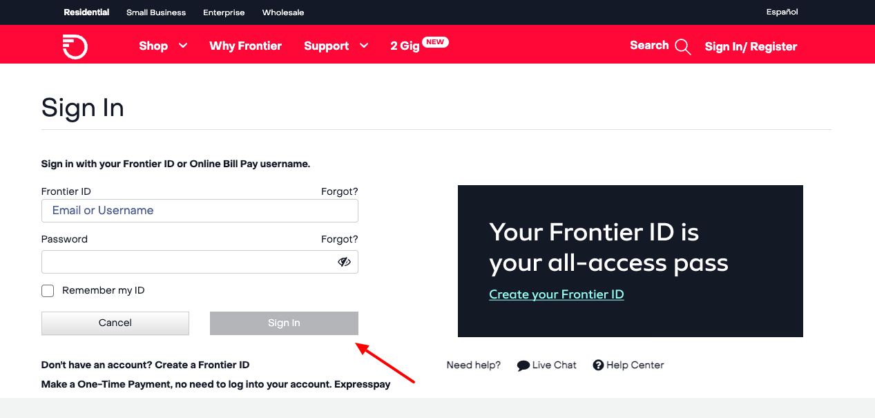The height and width of the screenshot is (418, 875).
Task: Open the Frontier logo icon
Action: pyautogui.click(x=75, y=46)
